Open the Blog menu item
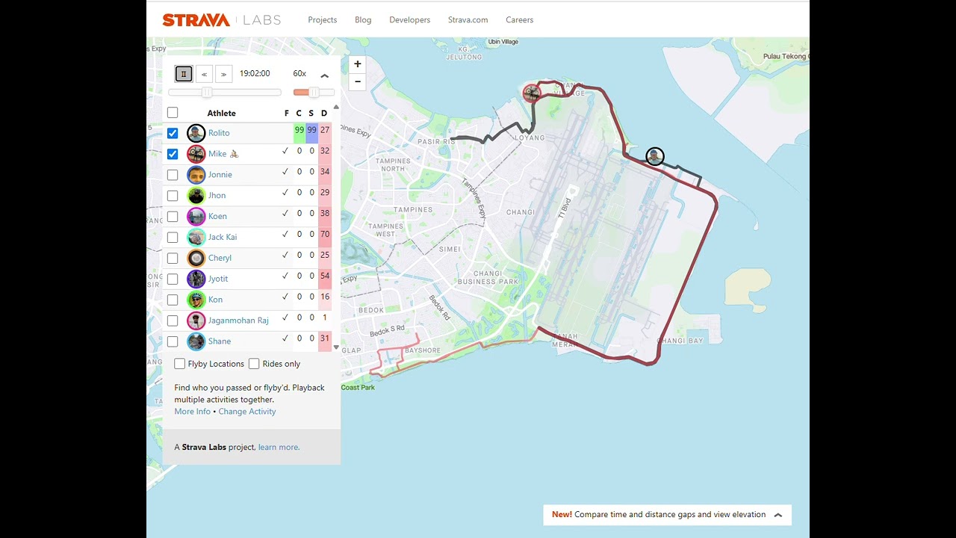 point(363,20)
